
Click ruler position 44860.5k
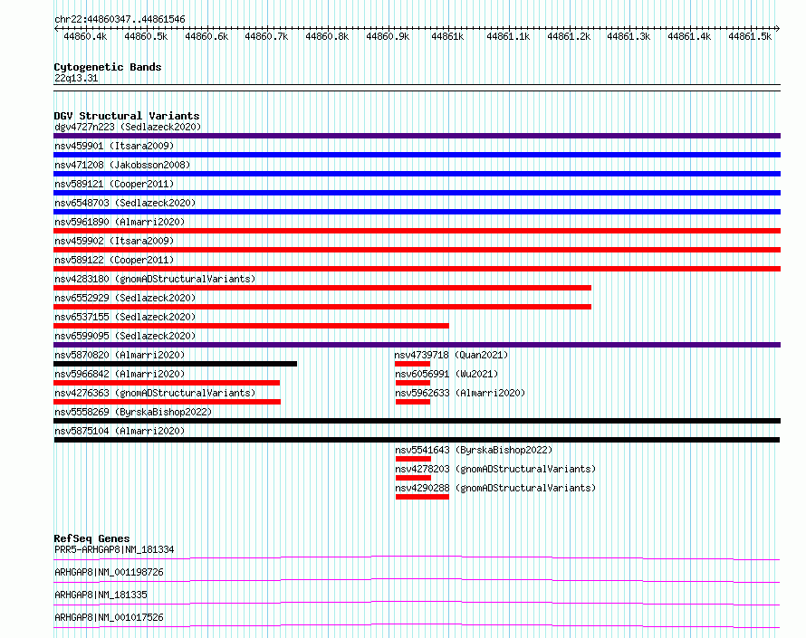coord(146,36)
